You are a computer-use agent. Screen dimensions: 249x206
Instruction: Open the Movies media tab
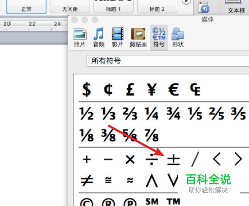click(x=118, y=38)
